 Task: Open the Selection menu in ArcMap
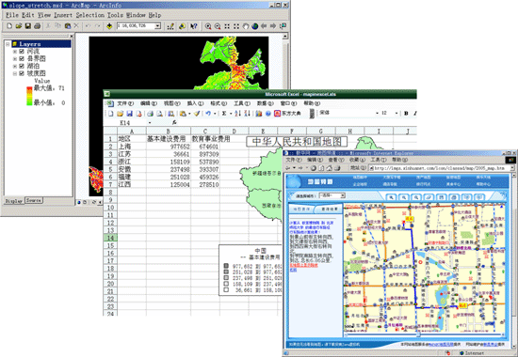89,15
